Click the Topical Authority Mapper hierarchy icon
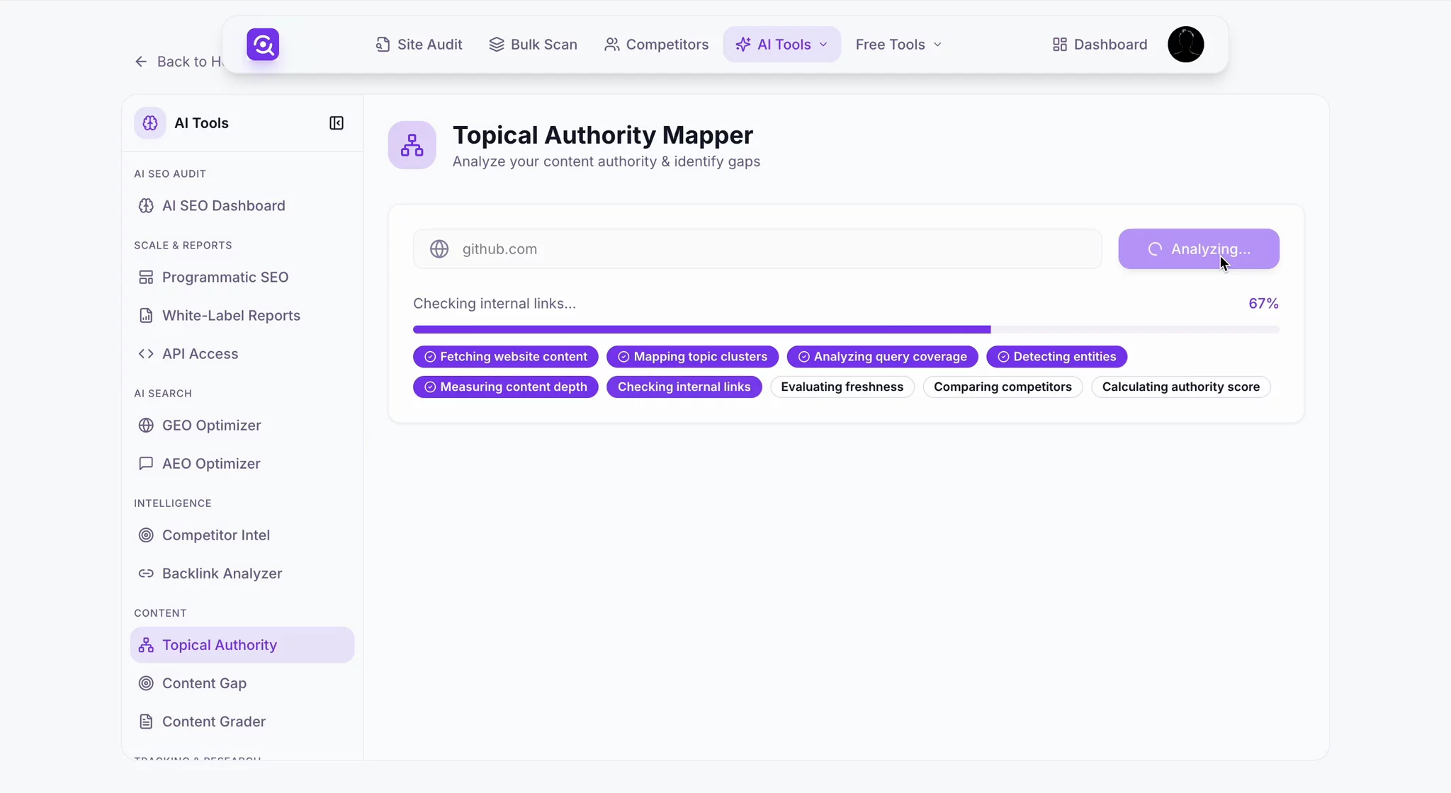Image resolution: width=1451 pixels, height=793 pixels. tap(412, 145)
